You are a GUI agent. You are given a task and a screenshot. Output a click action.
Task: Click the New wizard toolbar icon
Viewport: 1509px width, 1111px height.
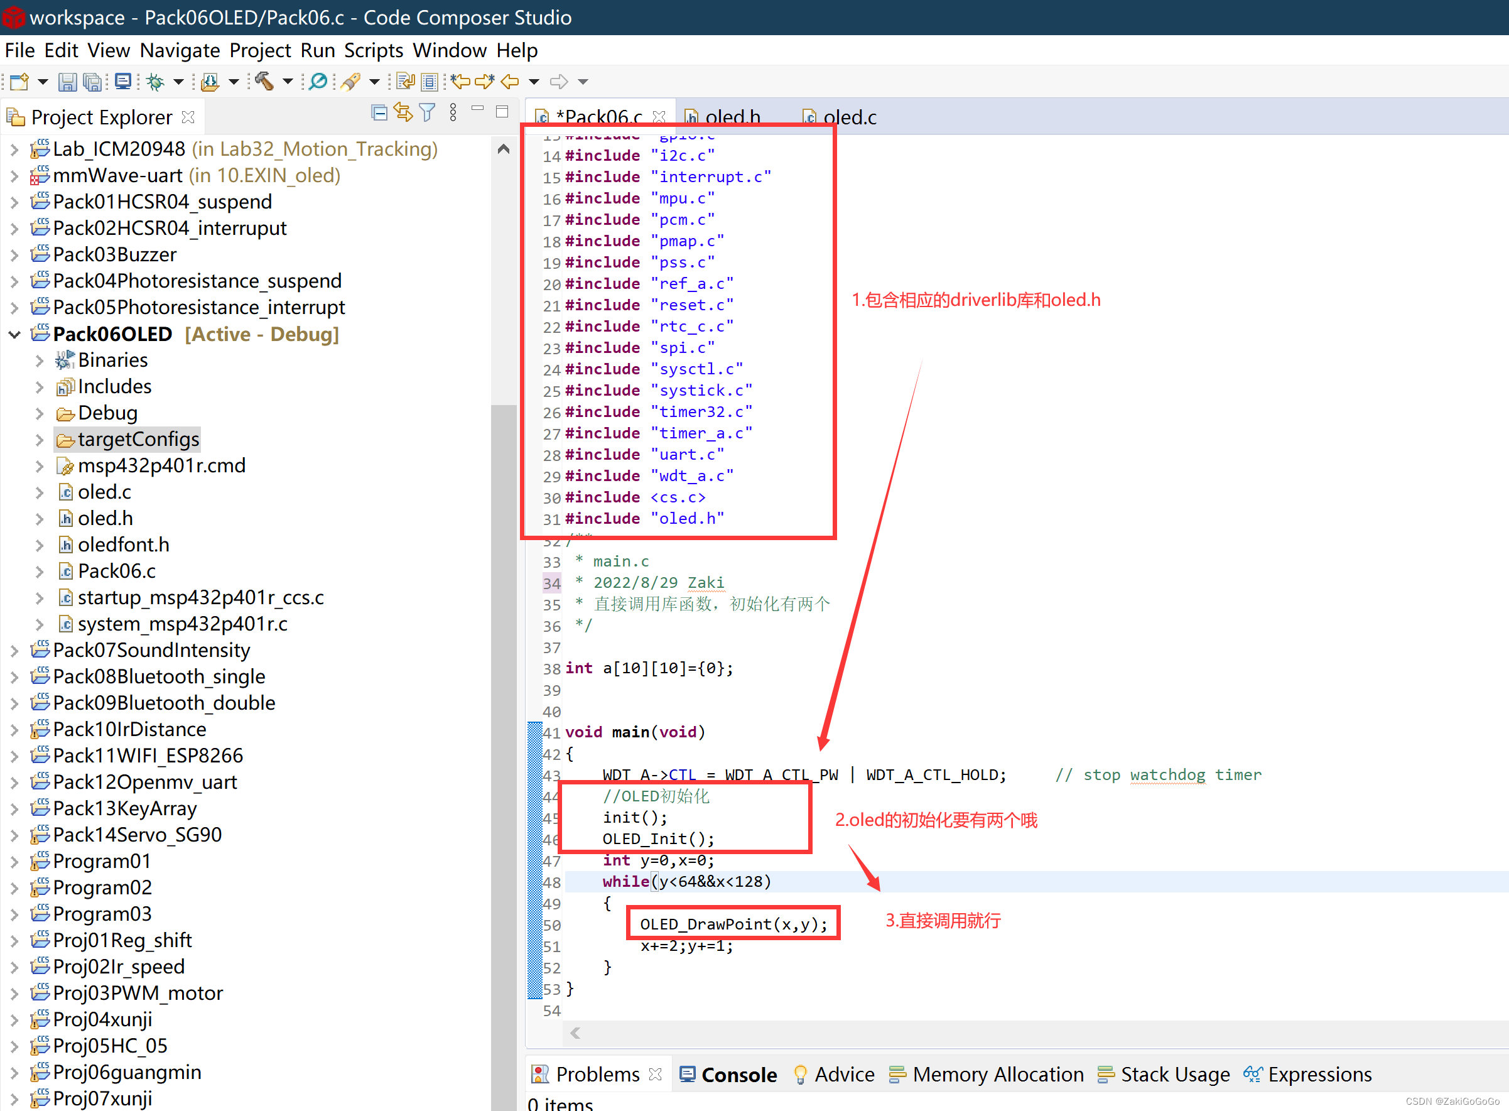(x=19, y=82)
